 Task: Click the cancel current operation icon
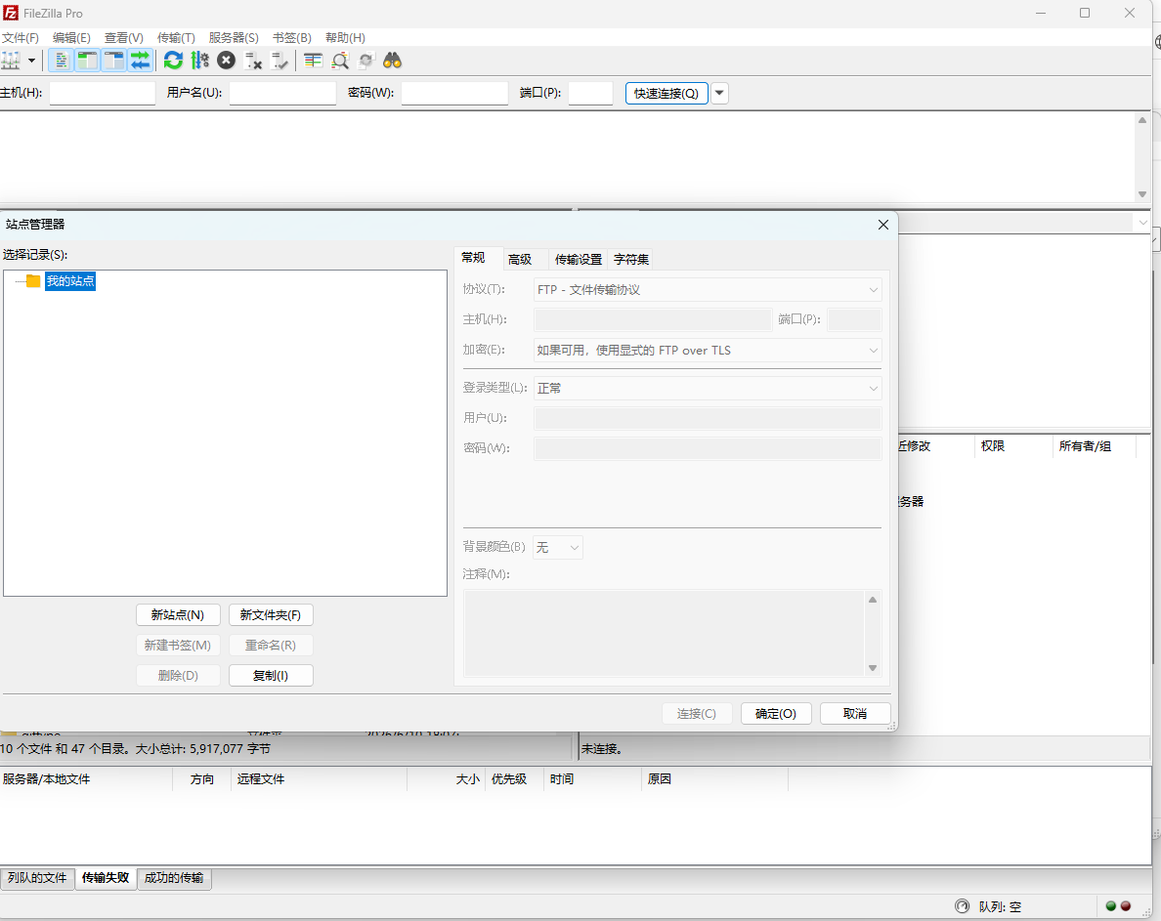point(227,61)
